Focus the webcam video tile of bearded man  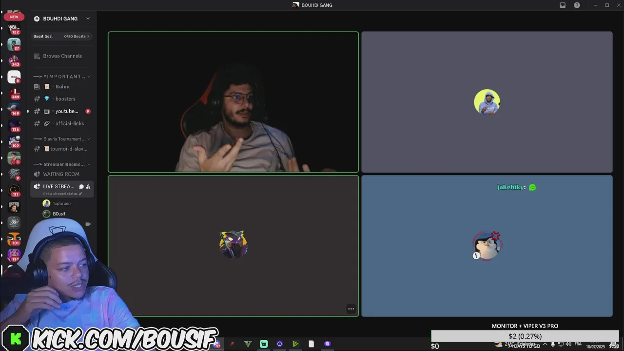tap(233, 102)
